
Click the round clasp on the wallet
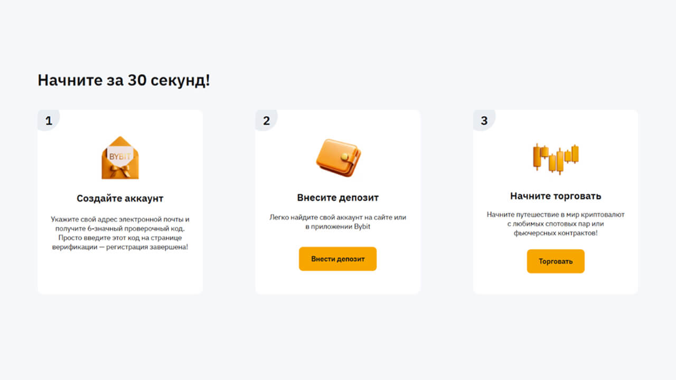345,156
